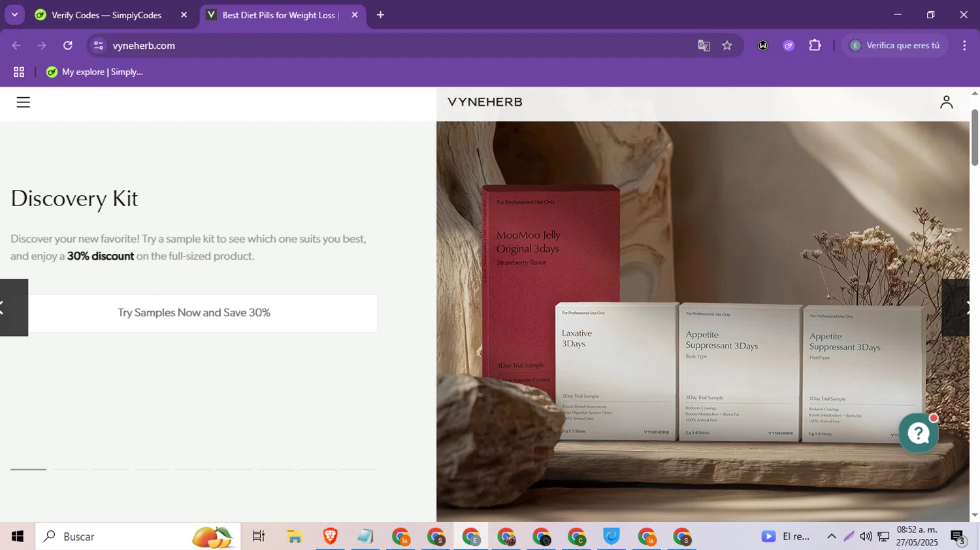Screen dimensions: 980x550
Task: Click the Buscar taskbar search box
Action: tap(138, 536)
